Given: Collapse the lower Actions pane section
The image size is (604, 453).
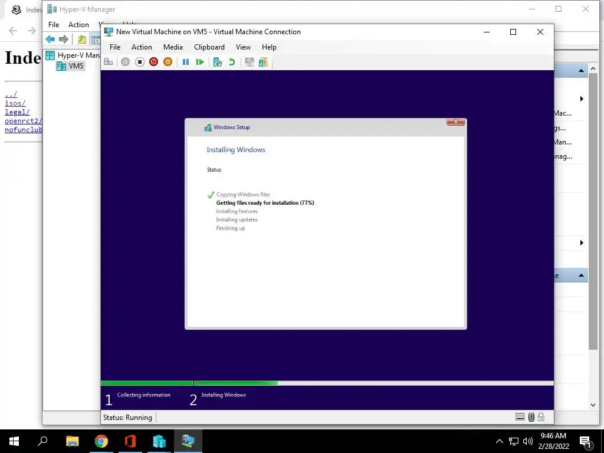Looking at the screenshot, I should [x=581, y=275].
